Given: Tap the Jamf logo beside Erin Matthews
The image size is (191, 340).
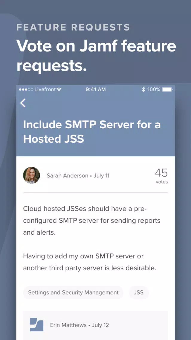Looking at the screenshot, I should click(x=36, y=325).
